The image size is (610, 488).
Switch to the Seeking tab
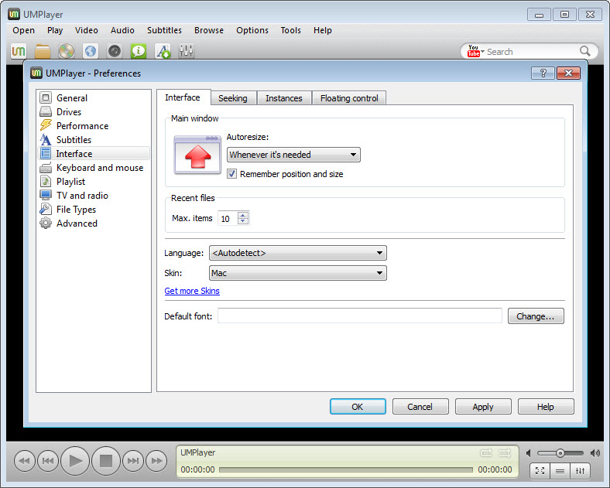pyautogui.click(x=233, y=98)
